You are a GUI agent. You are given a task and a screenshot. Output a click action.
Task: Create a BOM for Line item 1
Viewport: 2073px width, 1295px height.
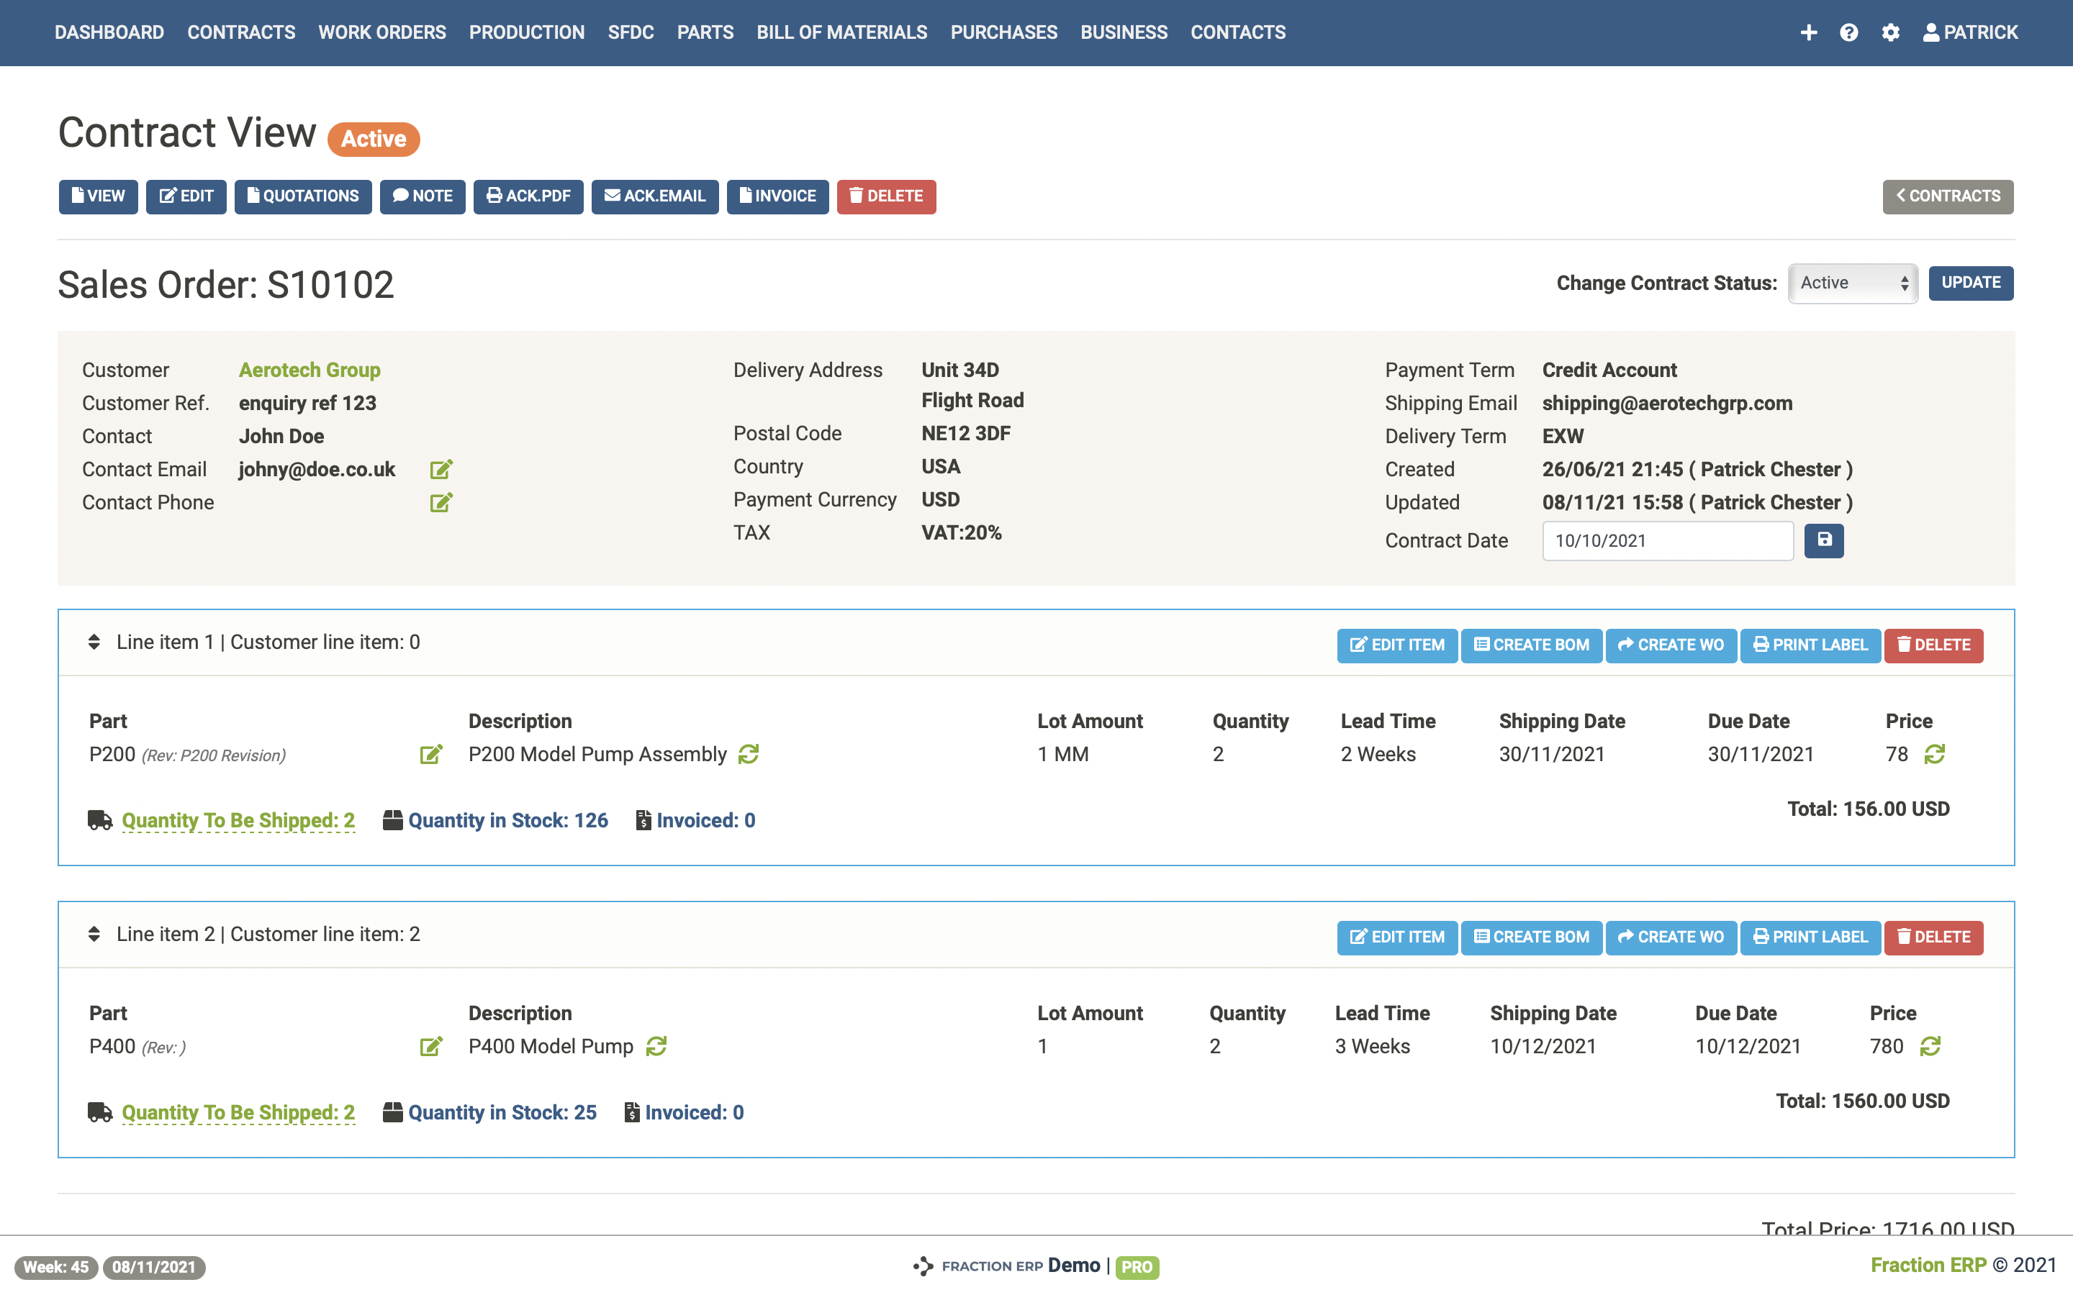[x=1532, y=645]
